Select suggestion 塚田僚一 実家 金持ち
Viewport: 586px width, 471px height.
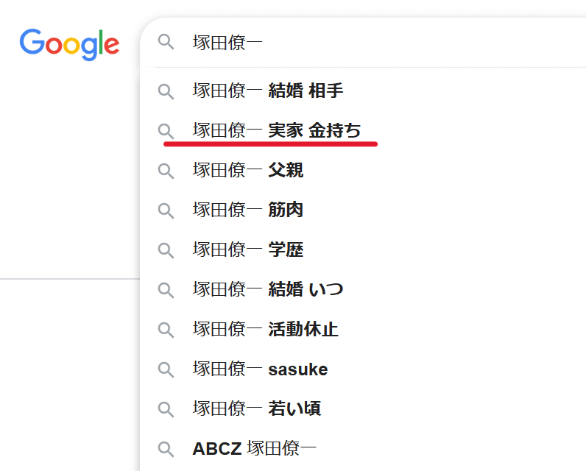pos(277,131)
